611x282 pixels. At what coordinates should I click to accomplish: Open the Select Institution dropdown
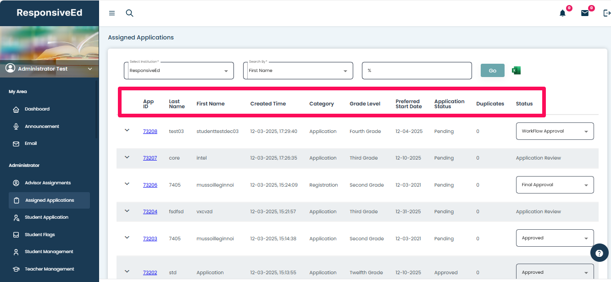tap(179, 71)
